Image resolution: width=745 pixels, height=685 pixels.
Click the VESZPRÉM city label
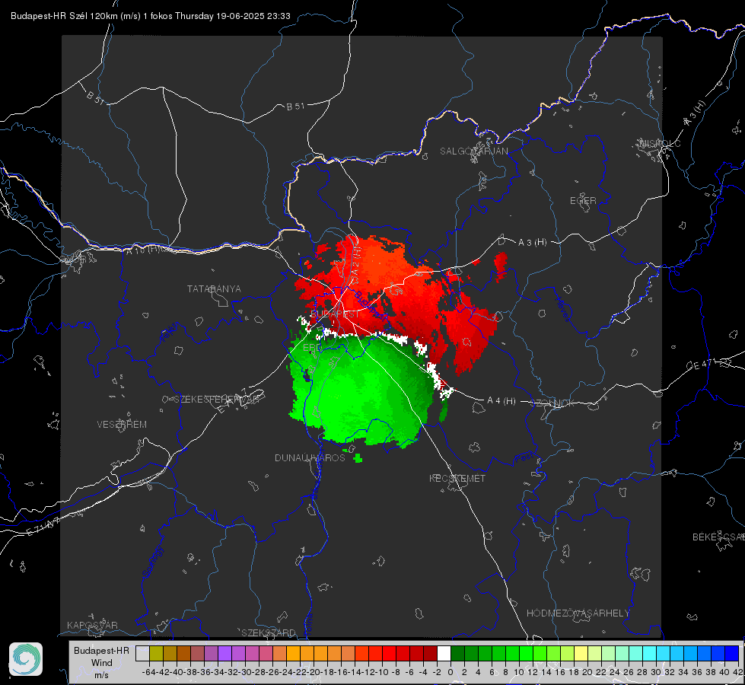tap(122, 425)
